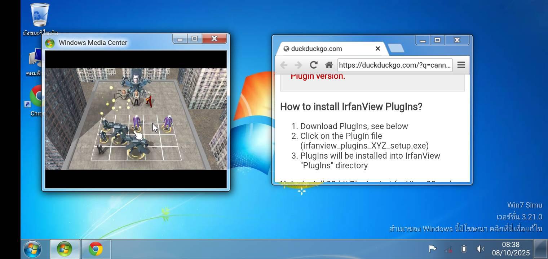Click the red "PlugIn version." text
548x259 pixels.
pyautogui.click(x=318, y=76)
